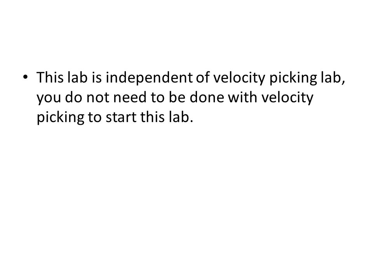This screenshot has width=373, height=279.
Task: Click the word "of" before velocity
Action: [203, 77]
